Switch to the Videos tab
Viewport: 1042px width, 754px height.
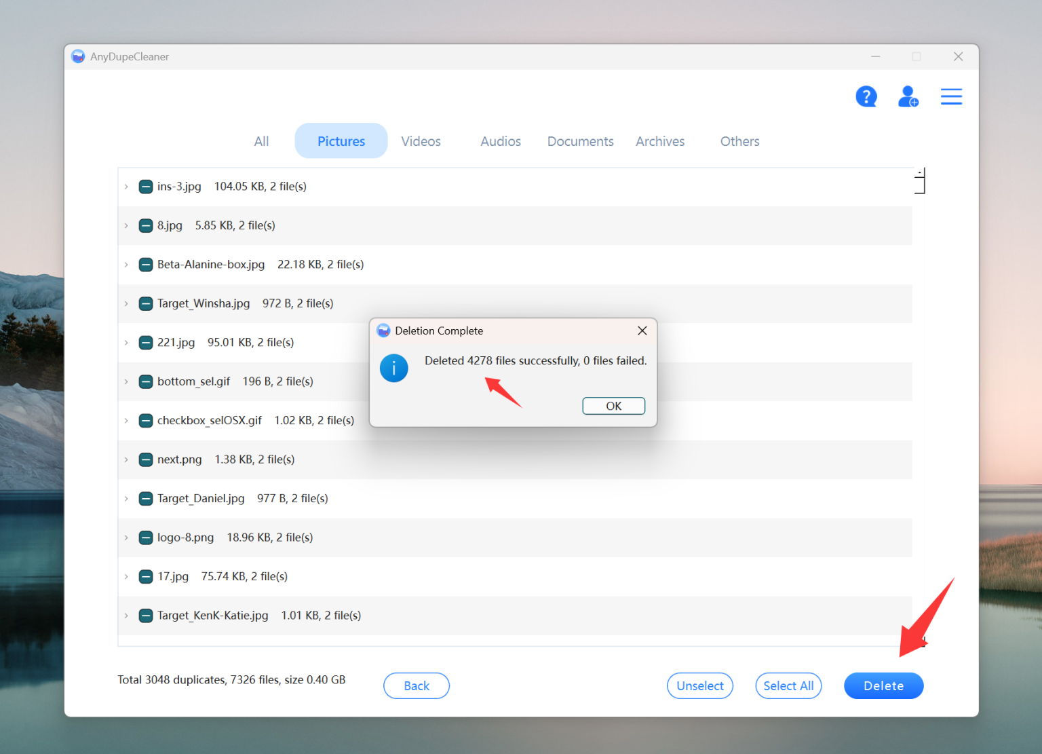coord(421,140)
